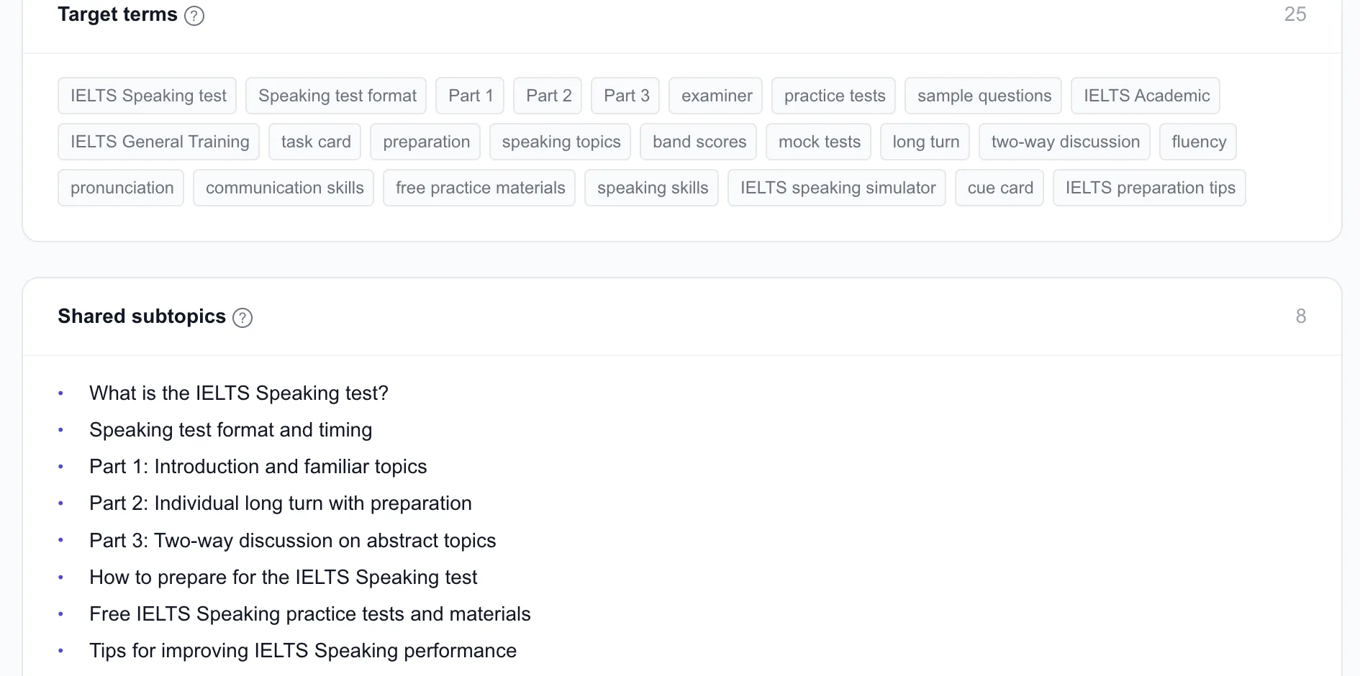1360x676 pixels.
Task: Click the 'preparation' term chip
Action: tap(426, 142)
